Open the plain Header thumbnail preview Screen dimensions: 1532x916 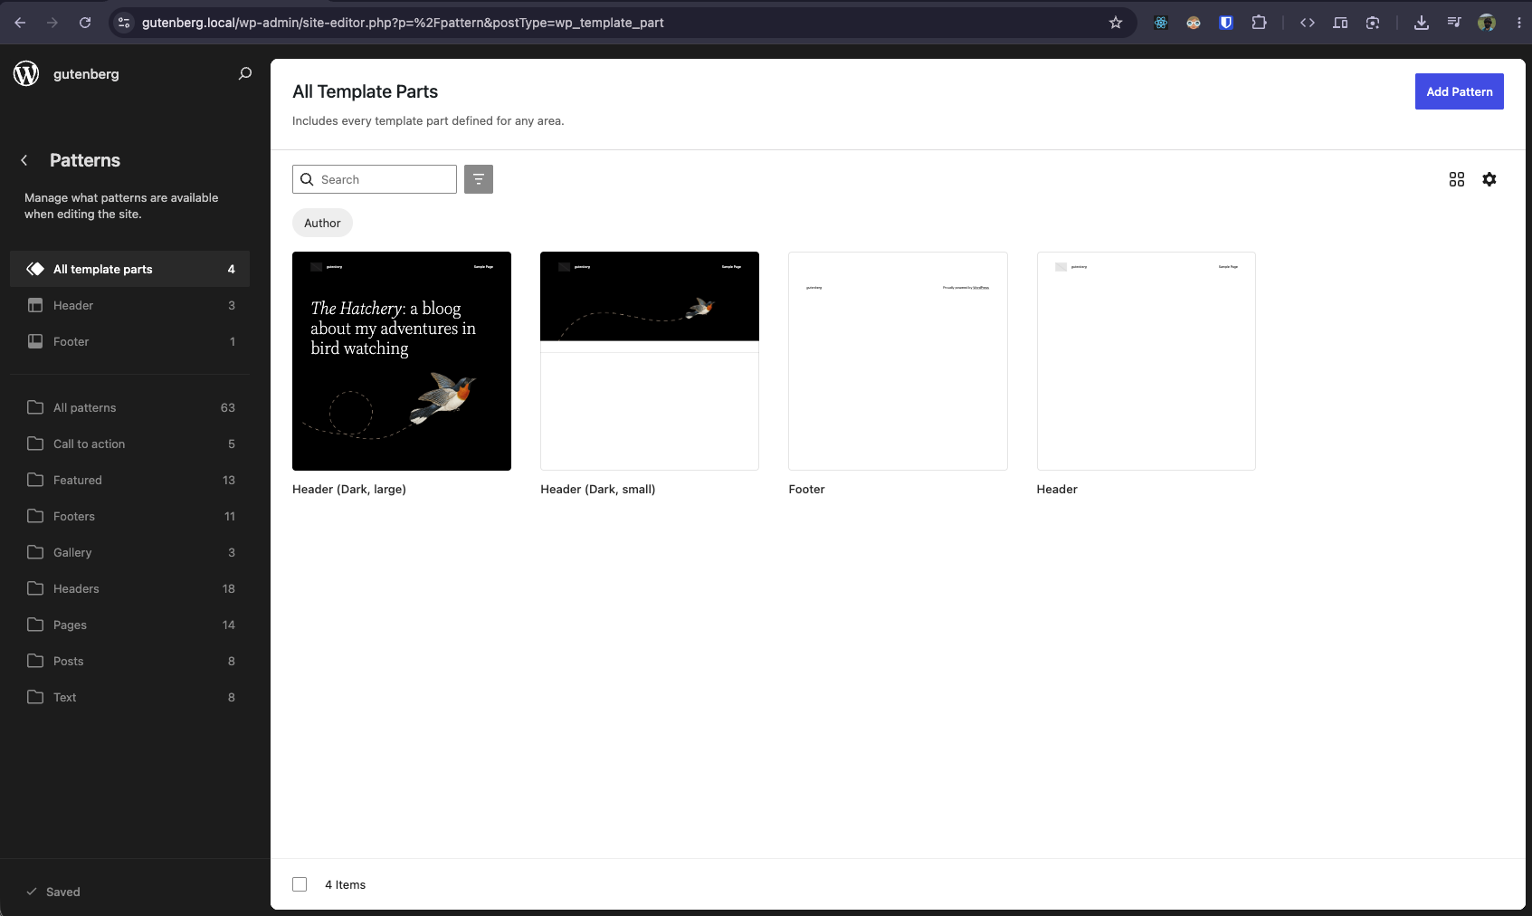point(1146,361)
